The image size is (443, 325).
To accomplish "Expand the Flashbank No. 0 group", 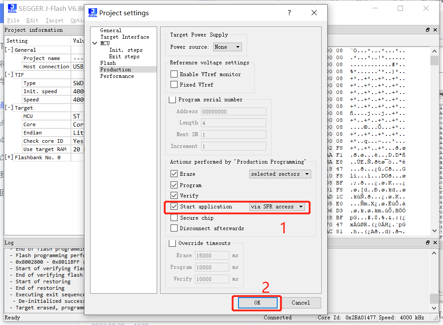I will 9,157.
